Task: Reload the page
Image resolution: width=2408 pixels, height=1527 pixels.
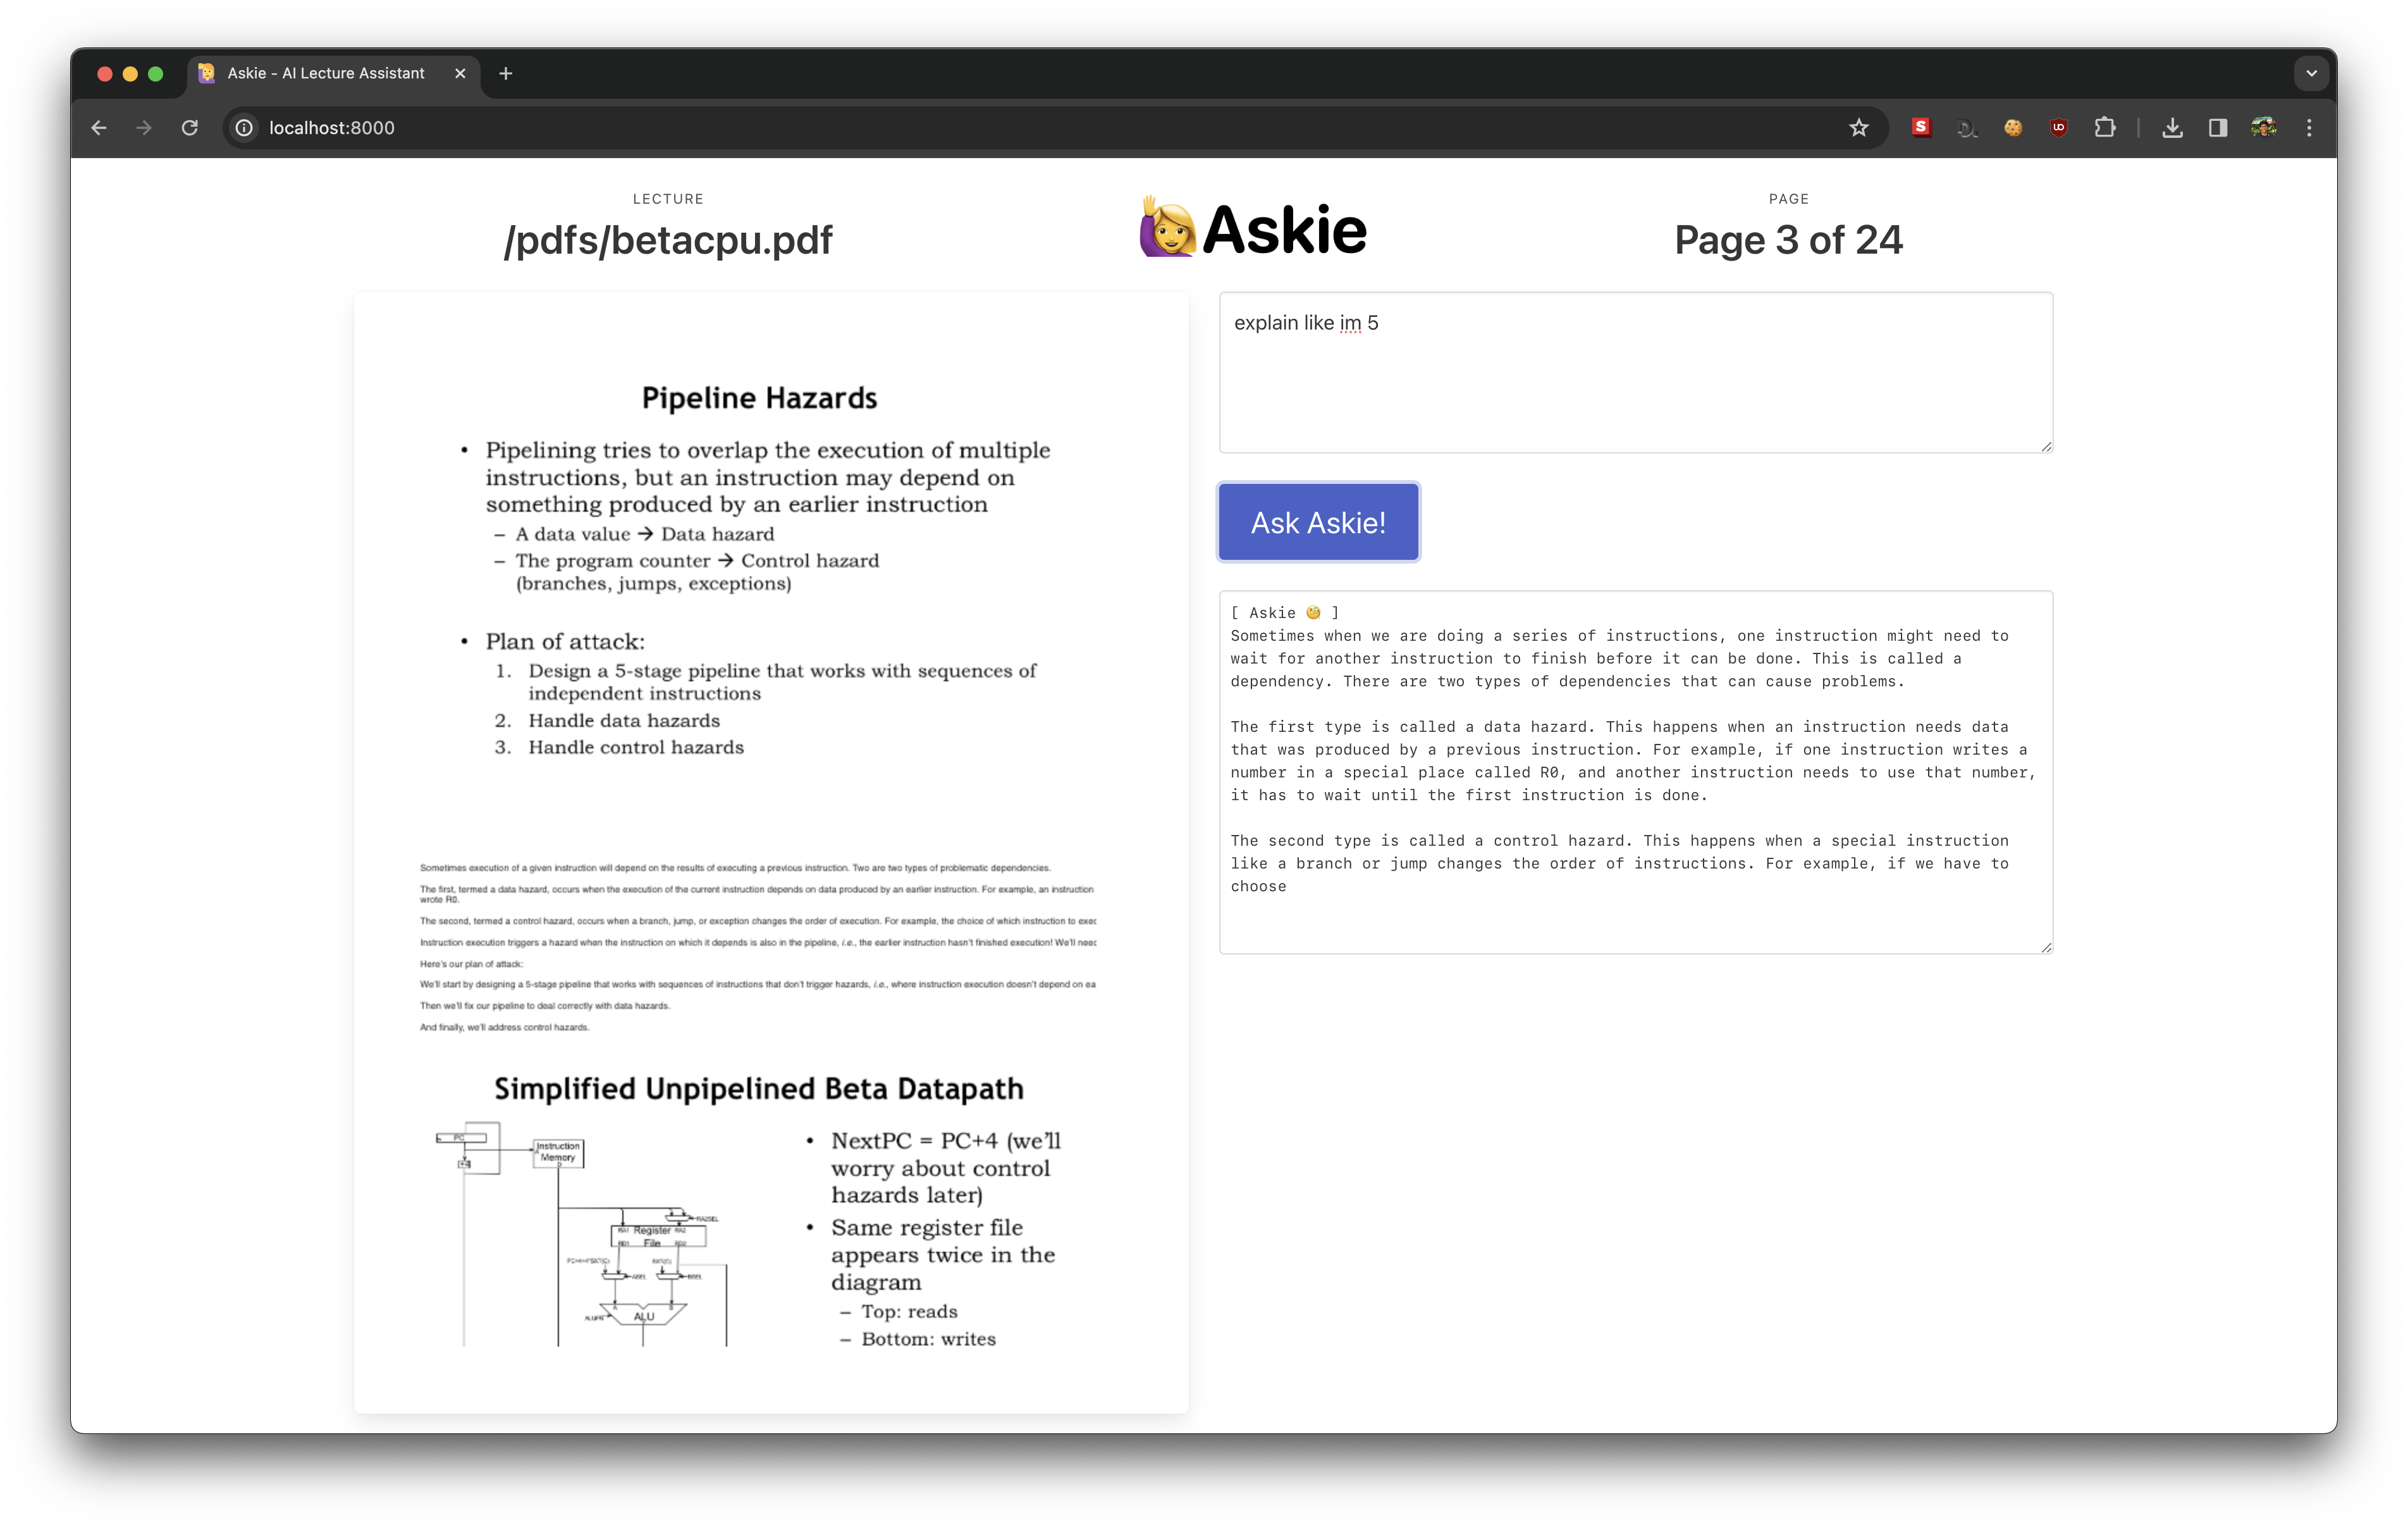Action: point(189,128)
